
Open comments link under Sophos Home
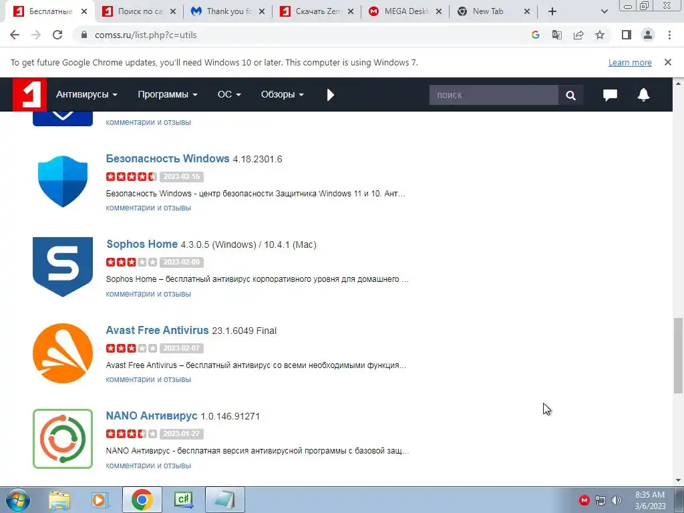148,294
